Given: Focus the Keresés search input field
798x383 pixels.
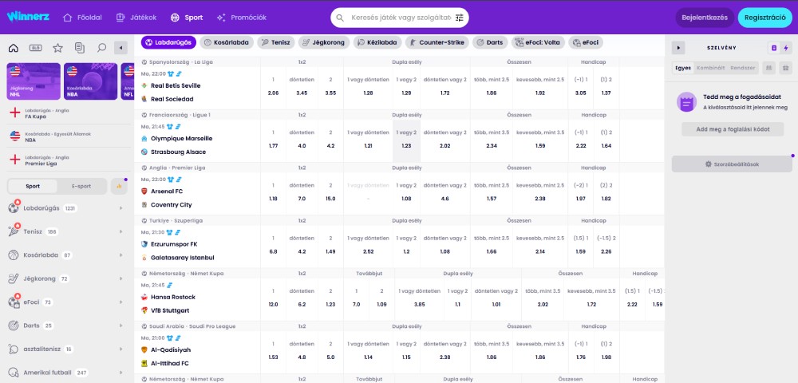Looking at the screenshot, I should 401,18.
